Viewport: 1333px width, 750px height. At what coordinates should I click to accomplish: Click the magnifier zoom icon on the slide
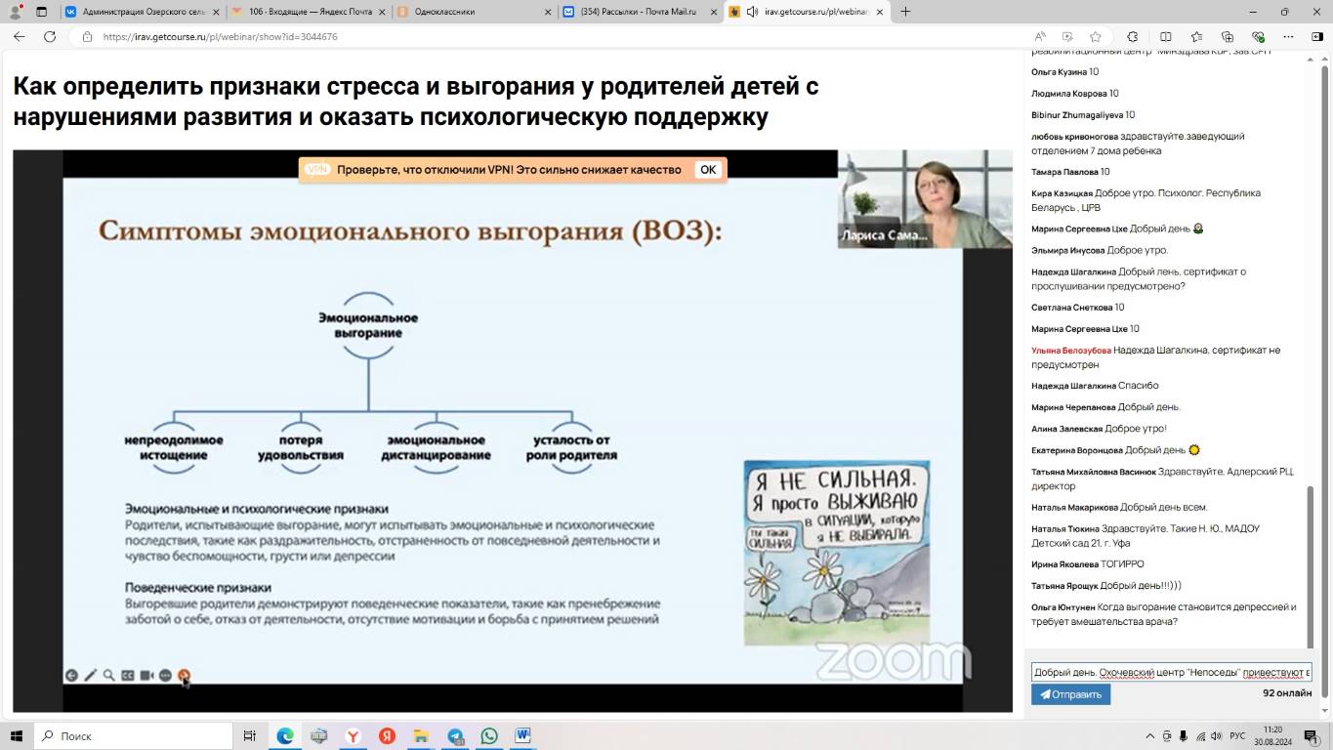109,675
